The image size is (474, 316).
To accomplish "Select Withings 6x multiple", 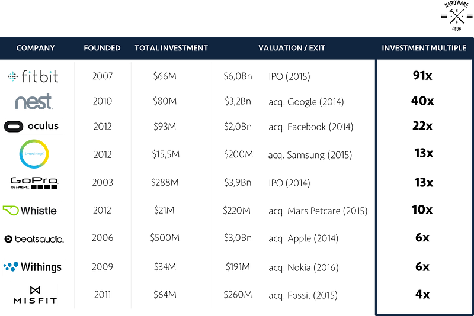I will [422, 266].
